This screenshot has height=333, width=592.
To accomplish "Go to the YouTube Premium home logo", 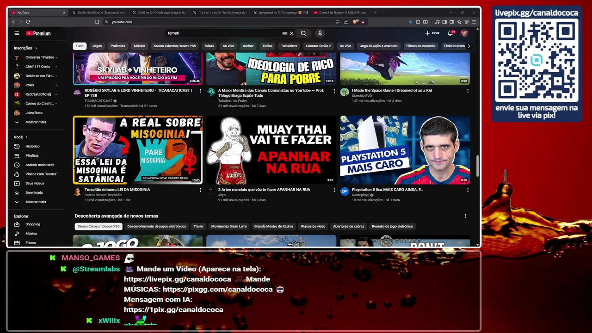I will point(38,33).
